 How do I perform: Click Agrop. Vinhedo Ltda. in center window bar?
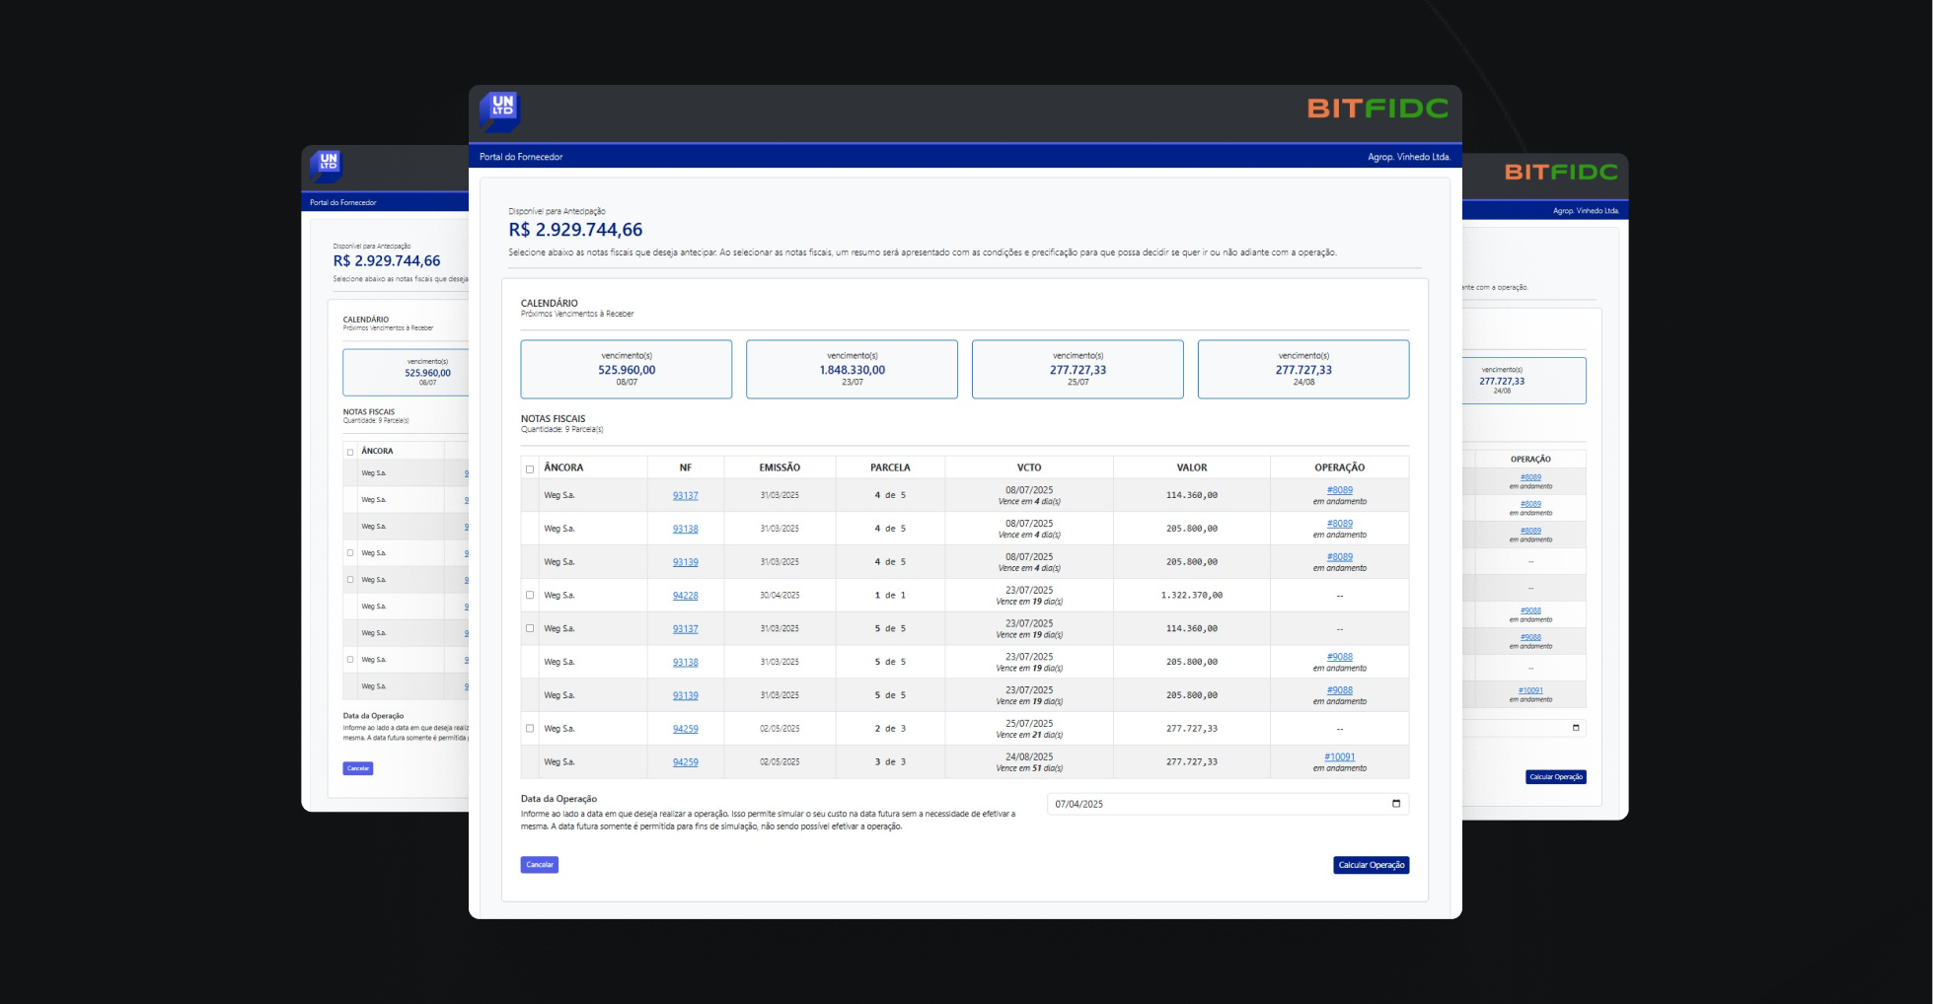(x=1408, y=157)
